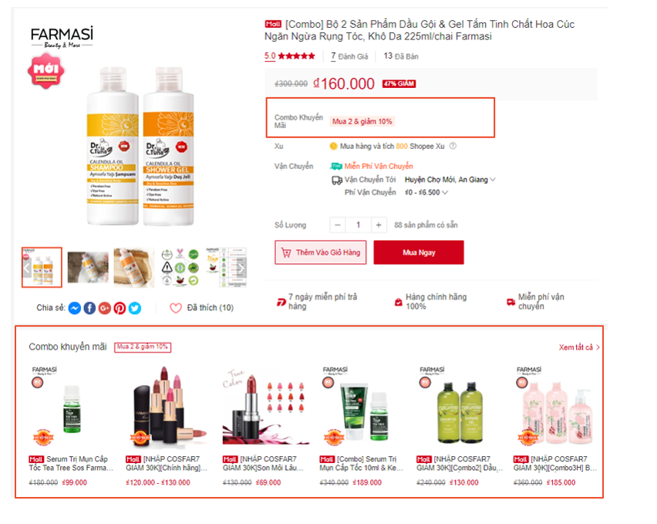Share product on Pinterest icon
The image size is (657, 524).
tap(120, 308)
